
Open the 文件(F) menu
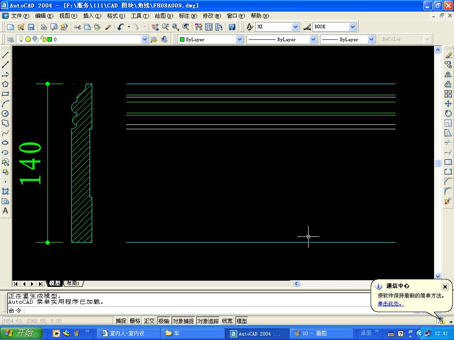[20, 16]
